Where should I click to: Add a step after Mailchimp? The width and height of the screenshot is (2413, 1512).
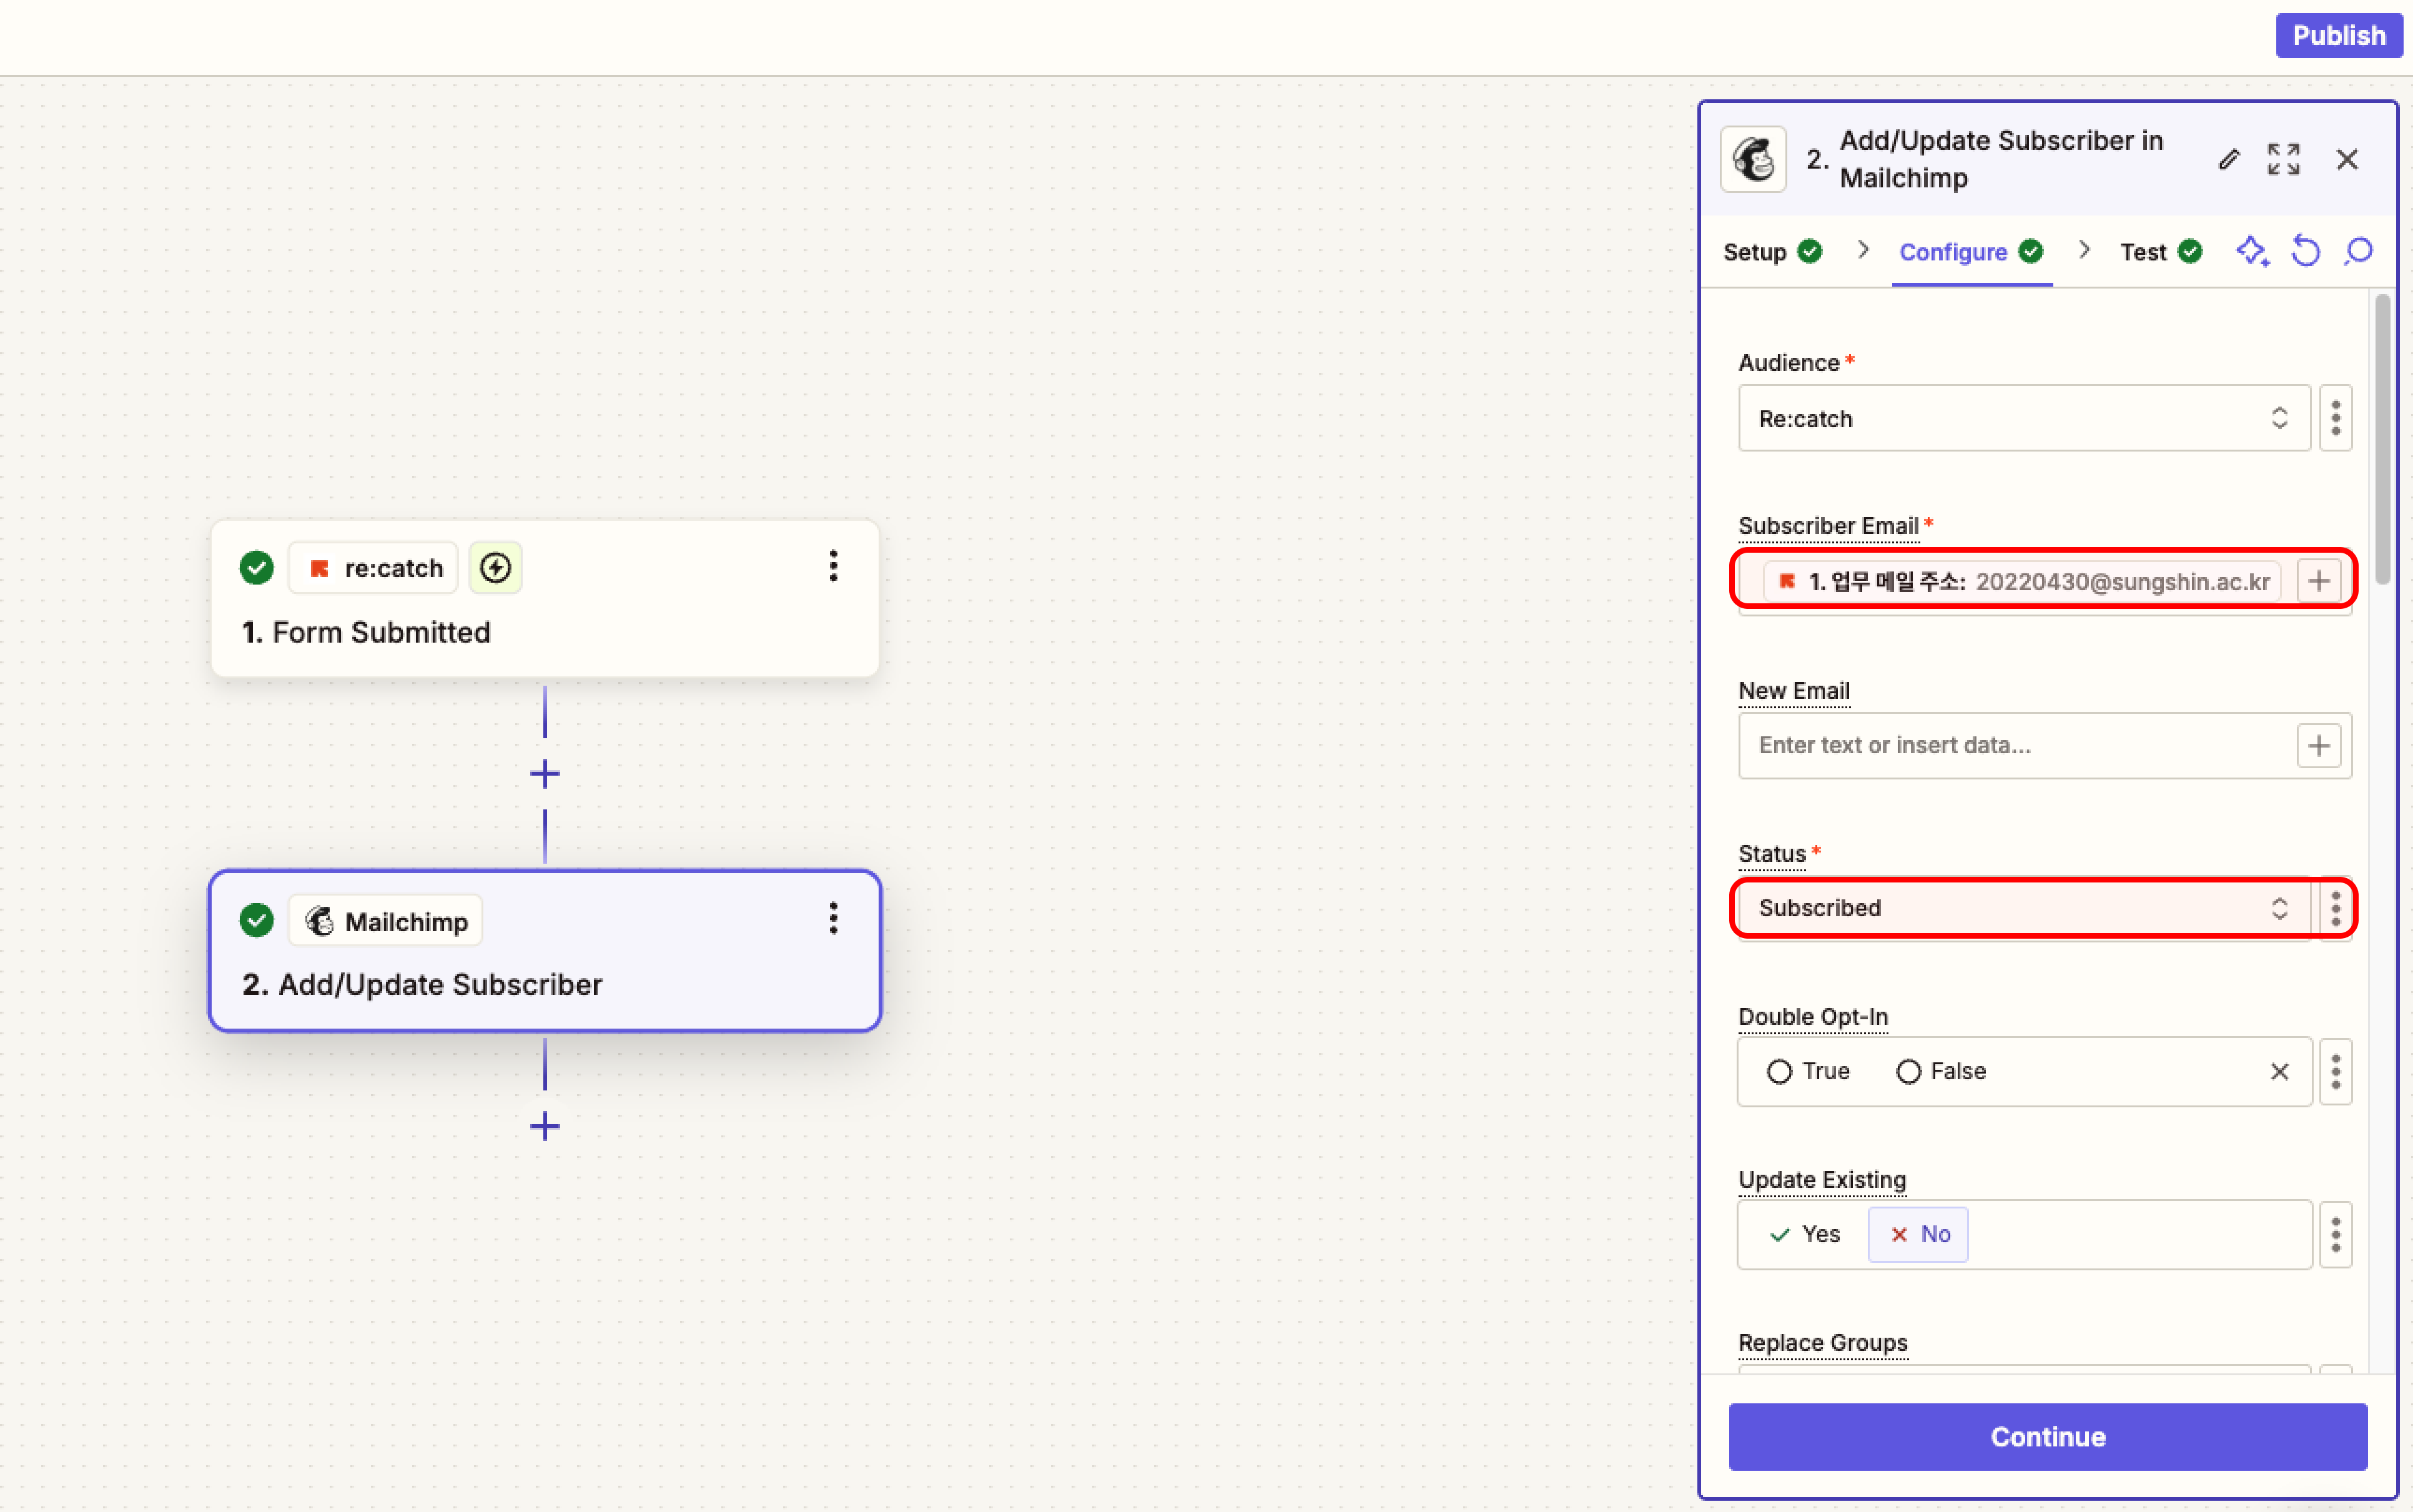tap(545, 1126)
